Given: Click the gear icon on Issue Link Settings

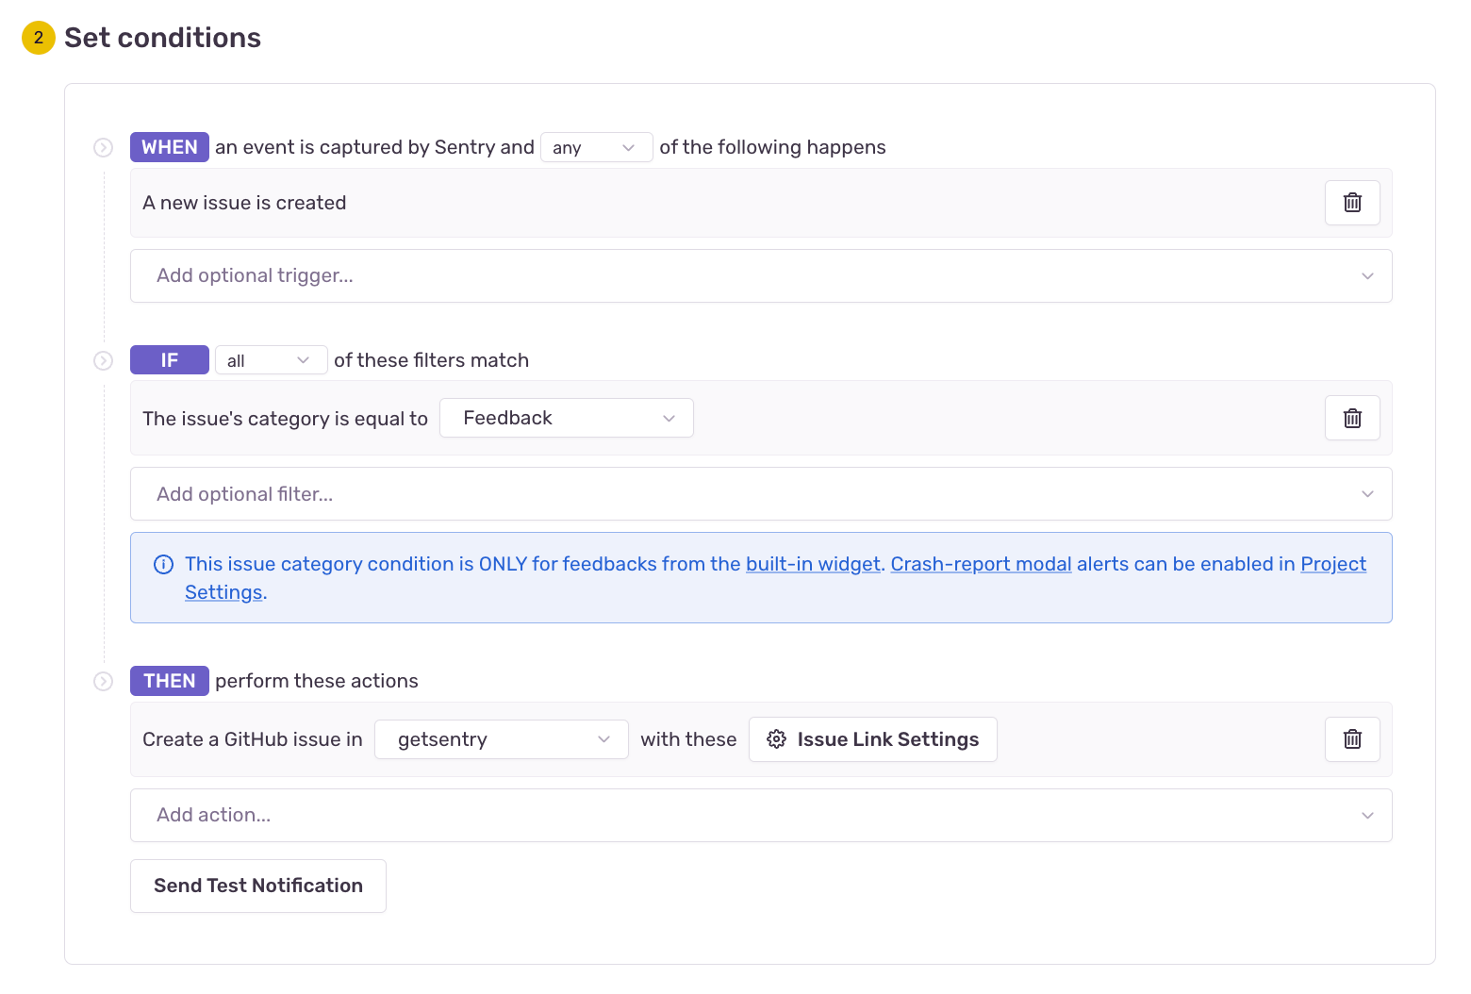Looking at the screenshot, I should pyautogui.click(x=776, y=739).
